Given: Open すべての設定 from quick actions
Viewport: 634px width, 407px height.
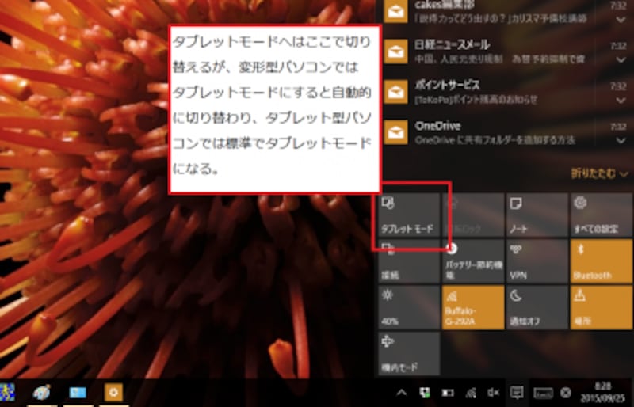Looking at the screenshot, I should point(602,215).
